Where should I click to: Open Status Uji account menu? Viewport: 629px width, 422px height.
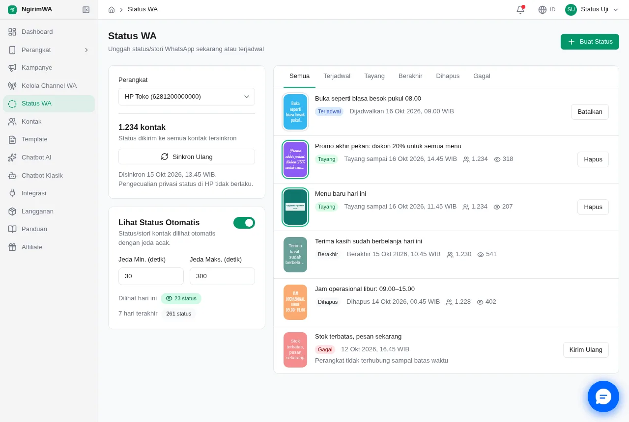(592, 9)
